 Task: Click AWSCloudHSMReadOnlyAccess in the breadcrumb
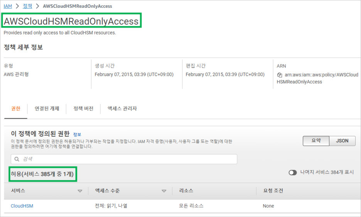78,6
